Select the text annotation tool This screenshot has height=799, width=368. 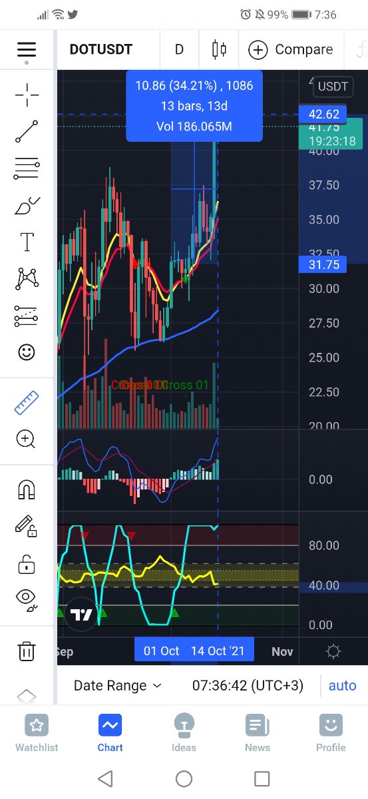[x=27, y=242]
